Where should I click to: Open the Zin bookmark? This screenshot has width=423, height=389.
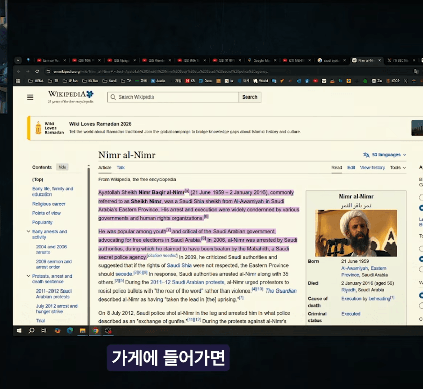click(x=377, y=81)
